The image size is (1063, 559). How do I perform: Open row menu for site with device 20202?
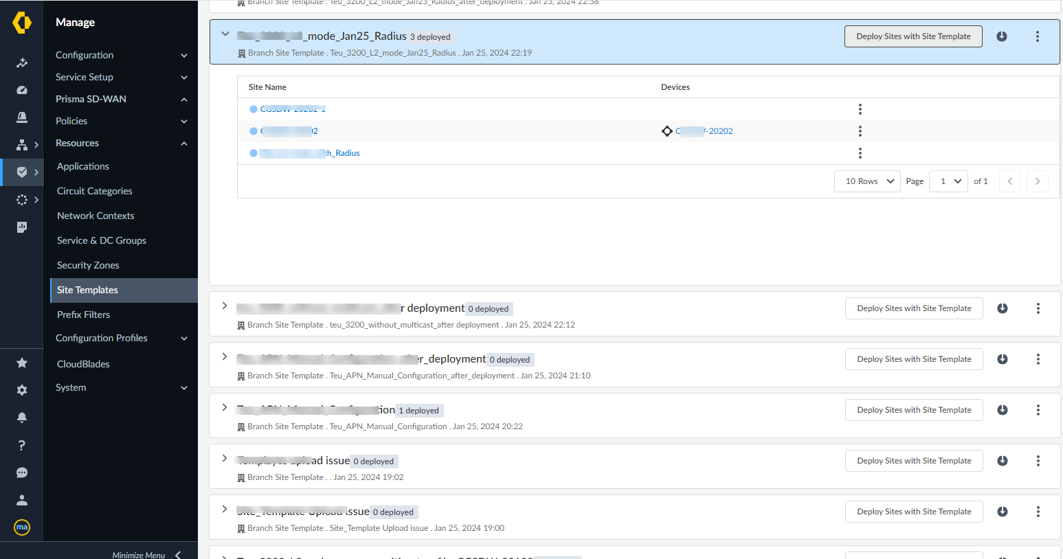[860, 131]
